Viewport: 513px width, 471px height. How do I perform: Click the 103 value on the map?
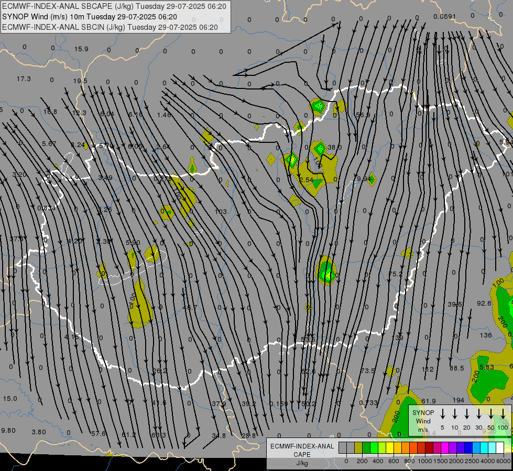(x=221, y=212)
